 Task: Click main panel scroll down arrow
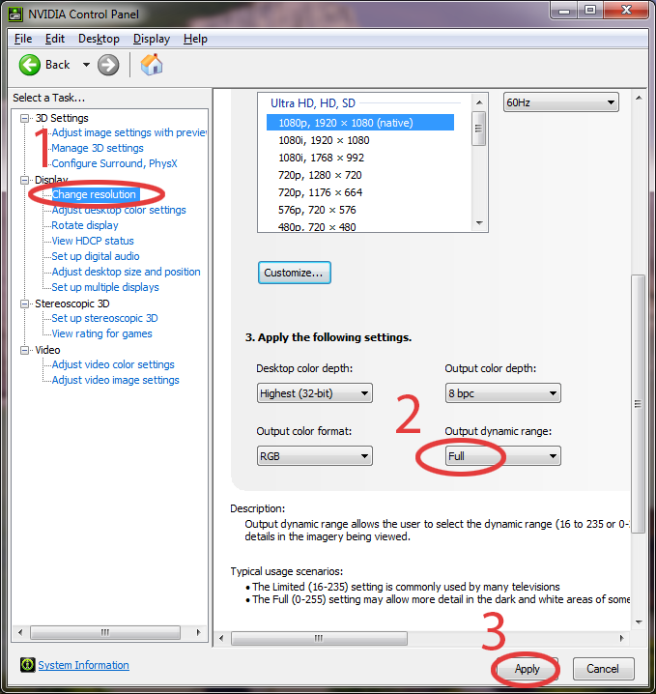click(639, 622)
